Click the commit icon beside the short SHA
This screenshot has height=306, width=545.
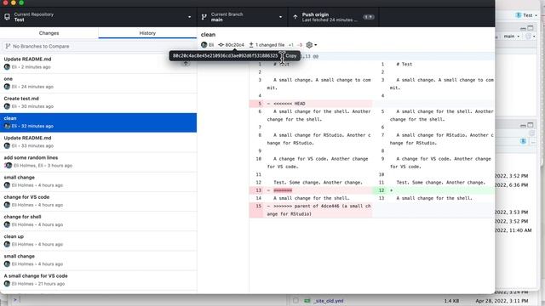coord(221,45)
